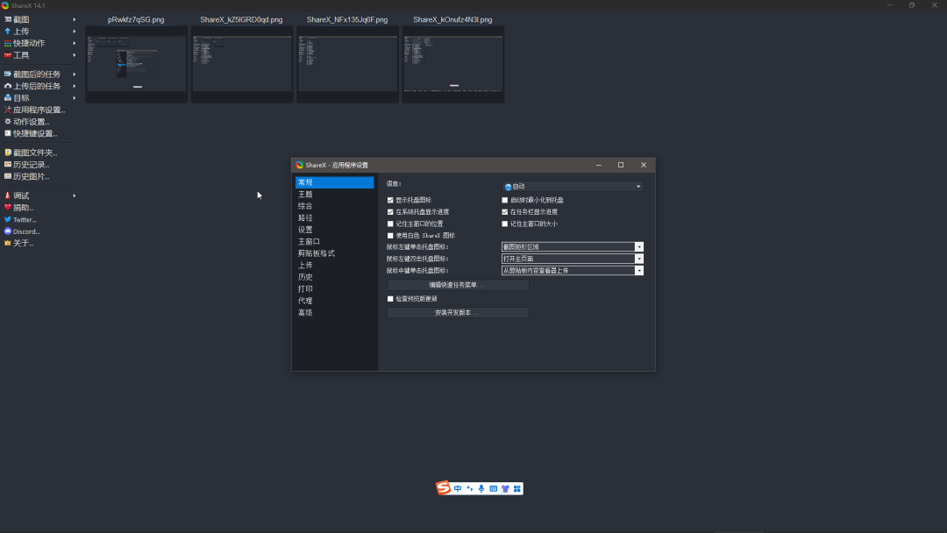
Task: Select the ShareX_kZ5lGRD0qd.png thumbnail
Action: pyautogui.click(x=242, y=64)
